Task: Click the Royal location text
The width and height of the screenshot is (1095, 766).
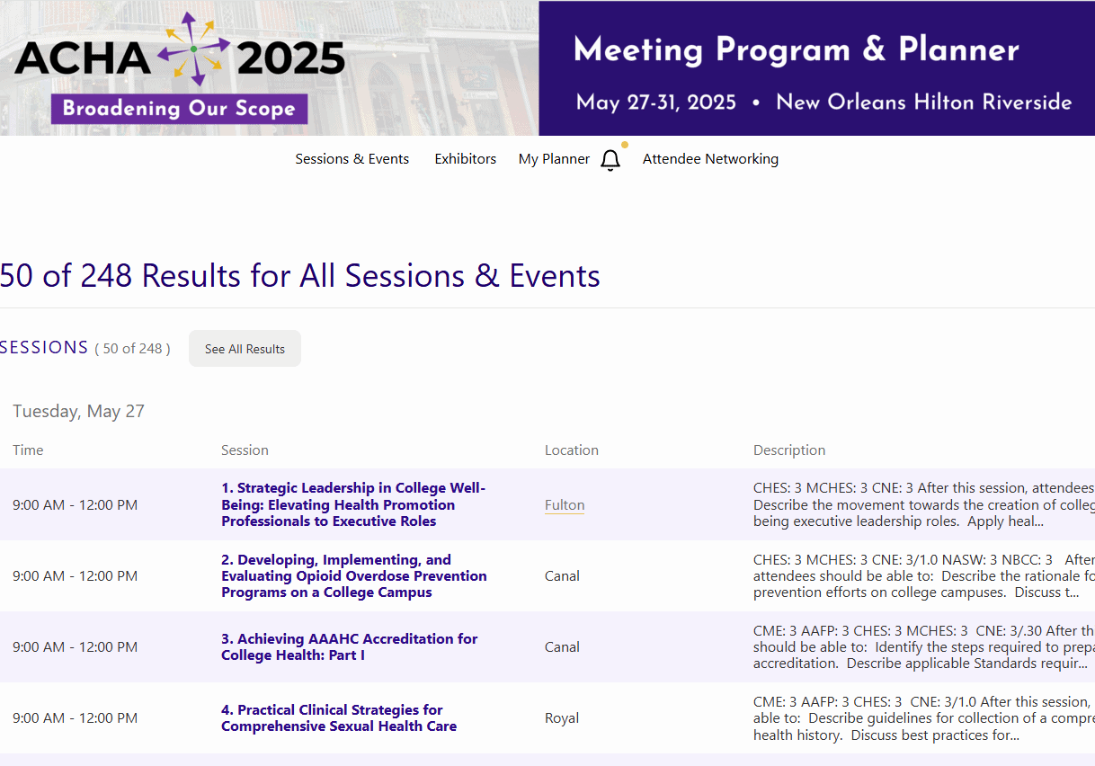Action: point(562,718)
